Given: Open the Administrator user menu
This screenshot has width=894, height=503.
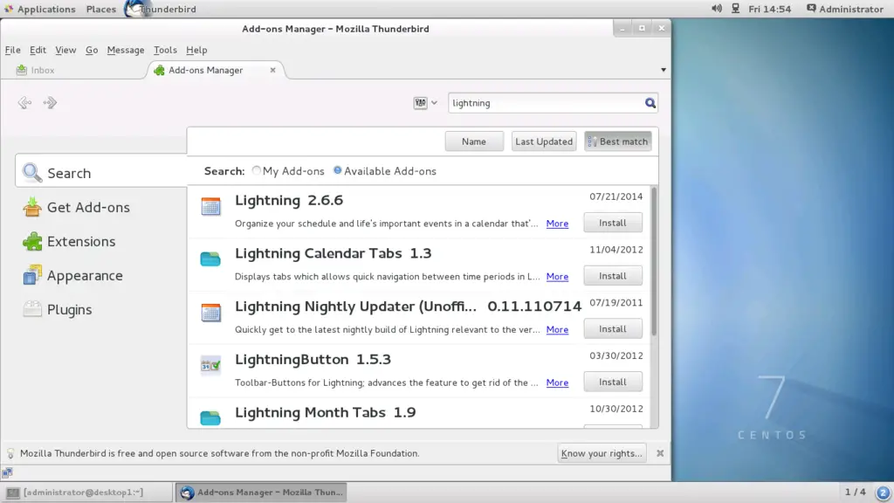Looking at the screenshot, I should click(845, 9).
